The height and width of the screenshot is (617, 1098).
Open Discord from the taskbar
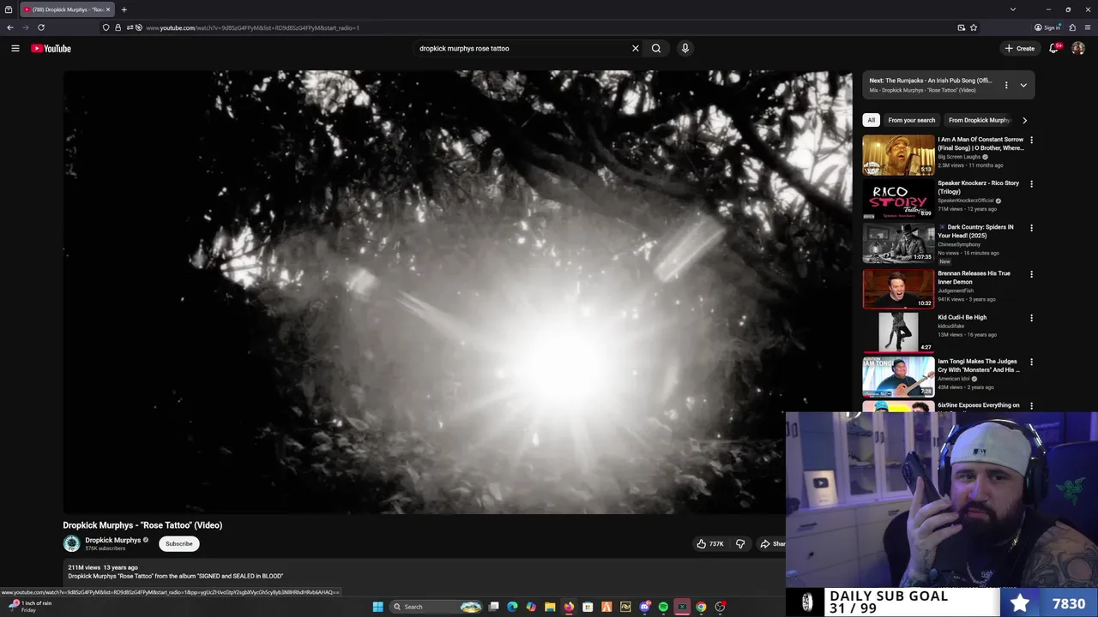point(644,607)
